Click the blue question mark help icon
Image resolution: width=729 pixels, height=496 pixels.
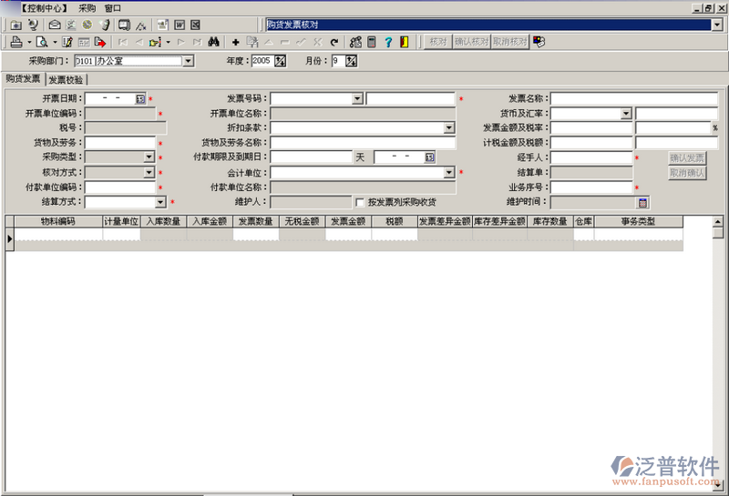tap(387, 42)
